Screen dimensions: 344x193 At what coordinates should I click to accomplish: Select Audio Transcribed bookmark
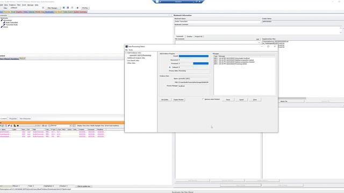[x=12, y=23]
